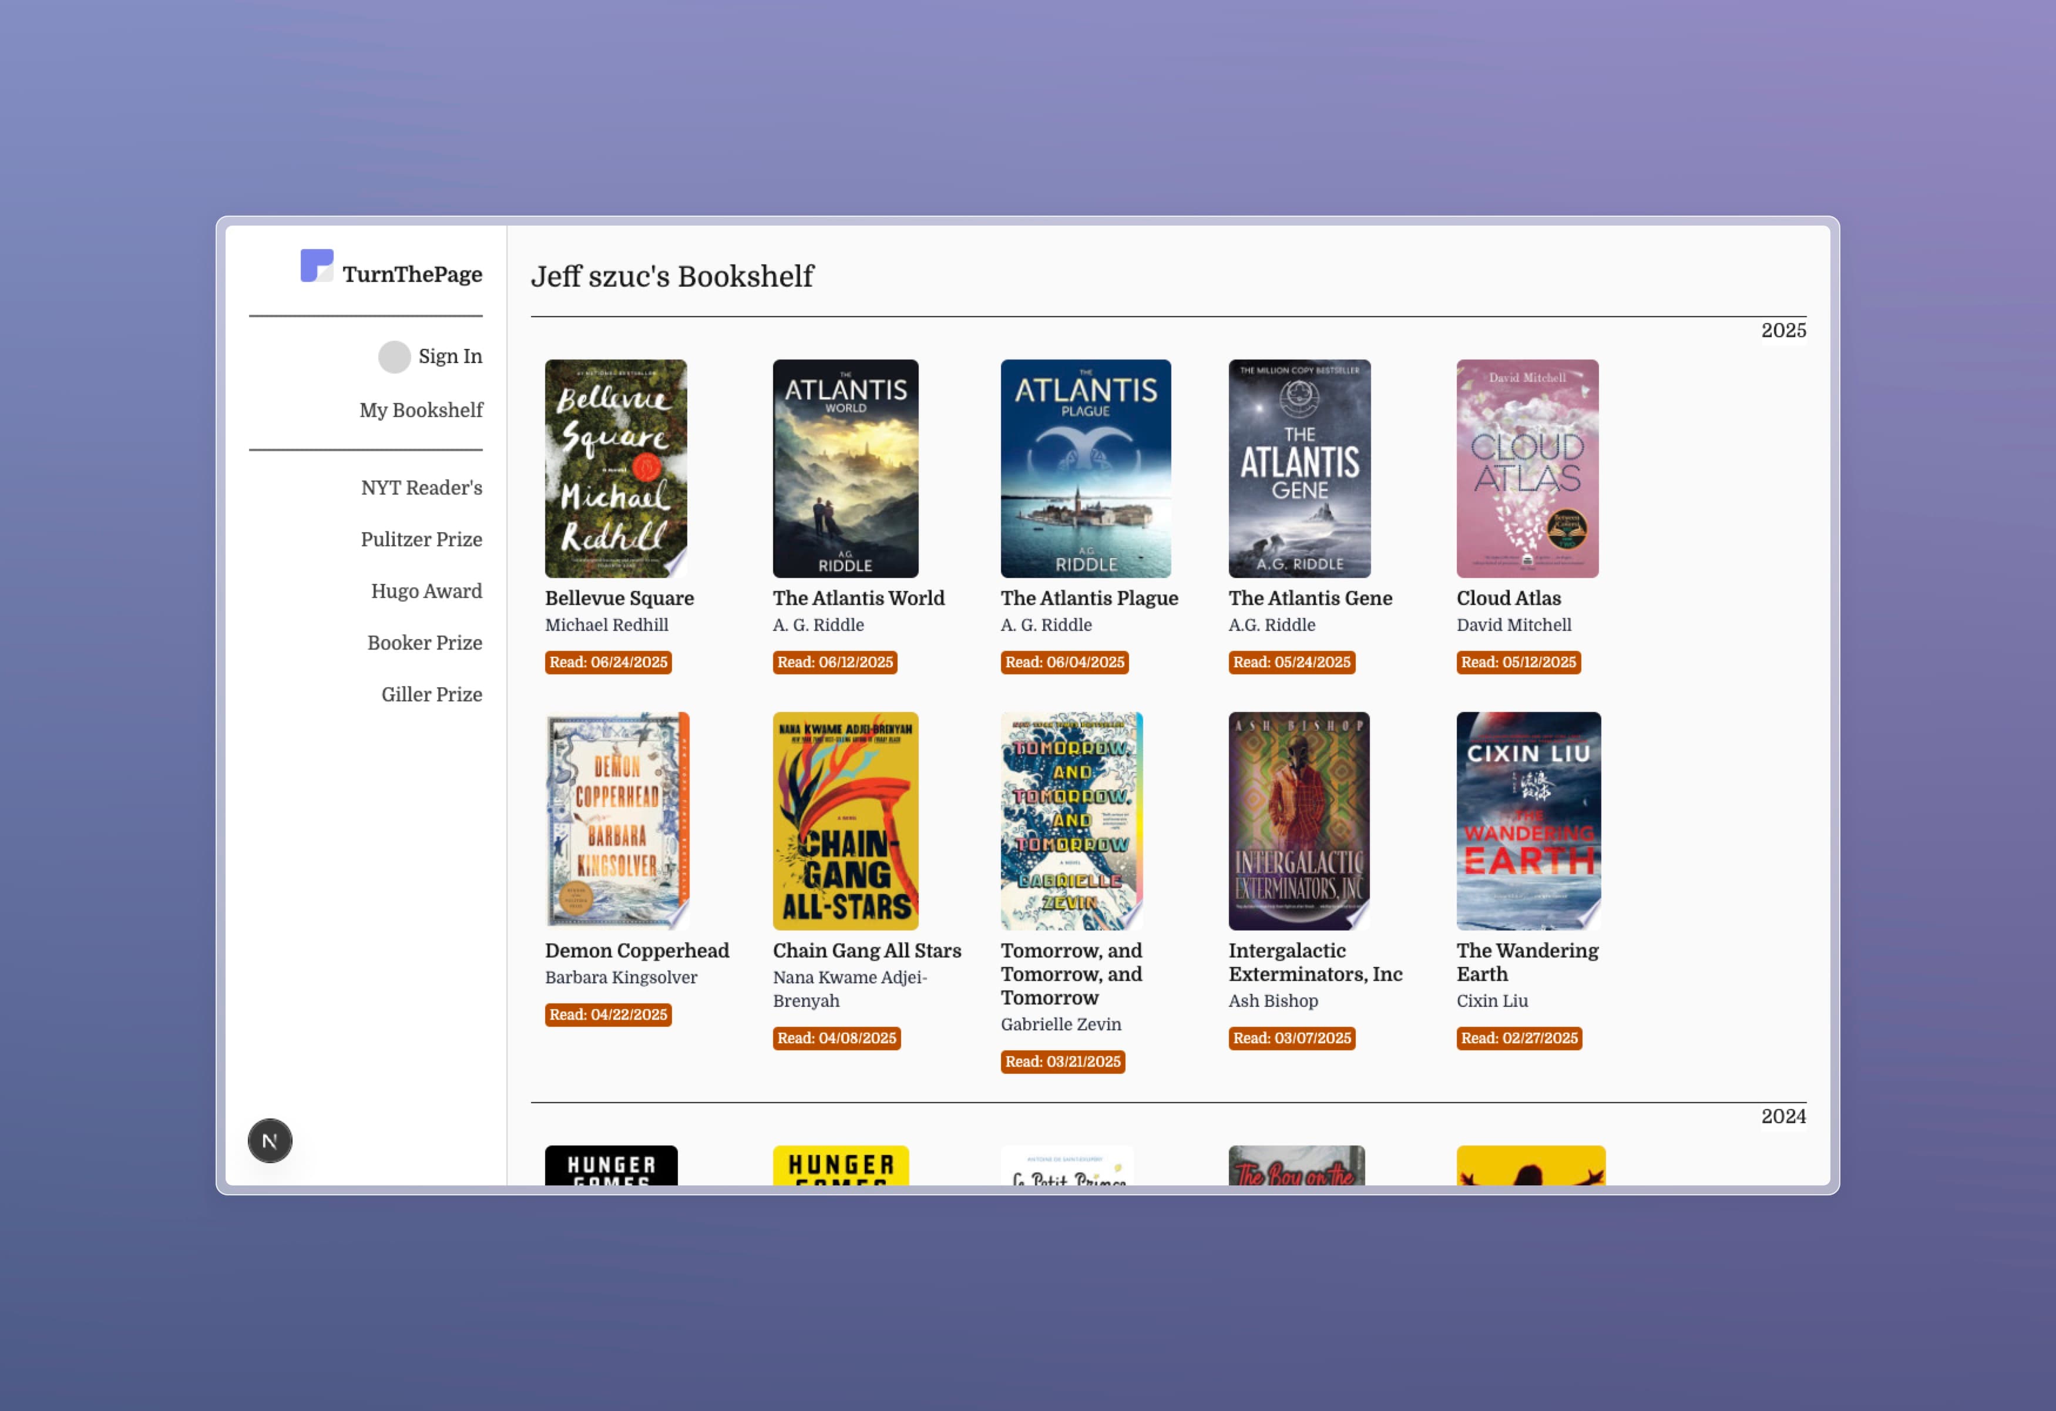Click The Wandering Earth title
Screen dimensions: 2056x1411
coord(1527,962)
